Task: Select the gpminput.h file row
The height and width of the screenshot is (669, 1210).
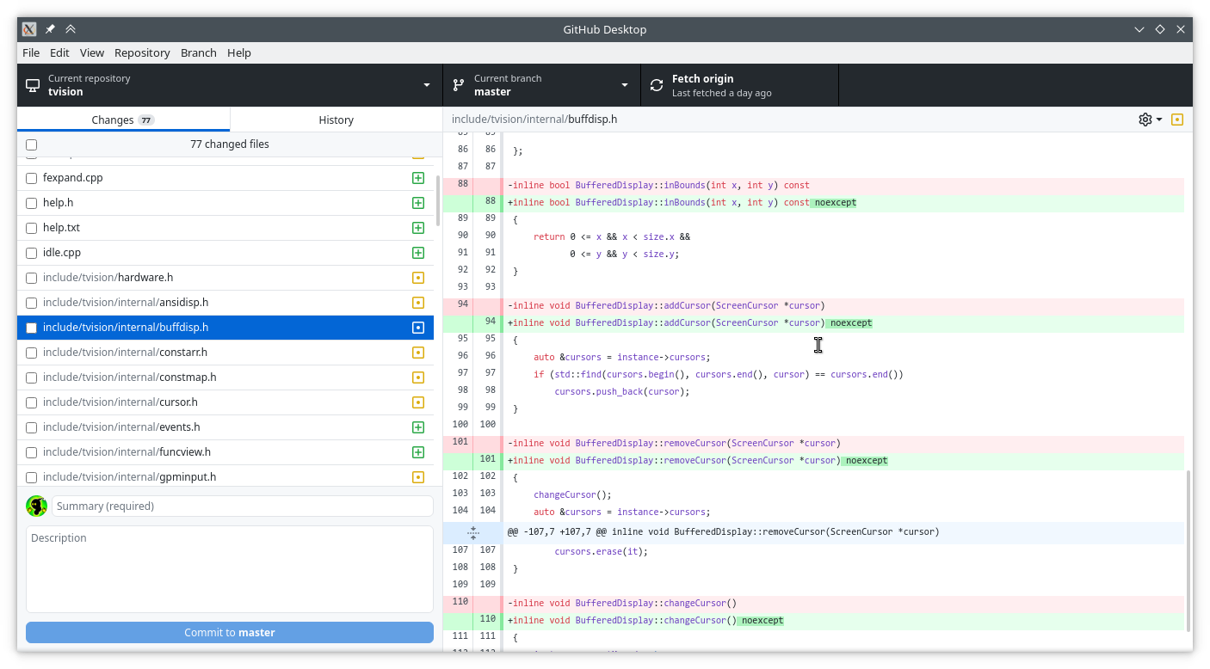Action: point(225,477)
